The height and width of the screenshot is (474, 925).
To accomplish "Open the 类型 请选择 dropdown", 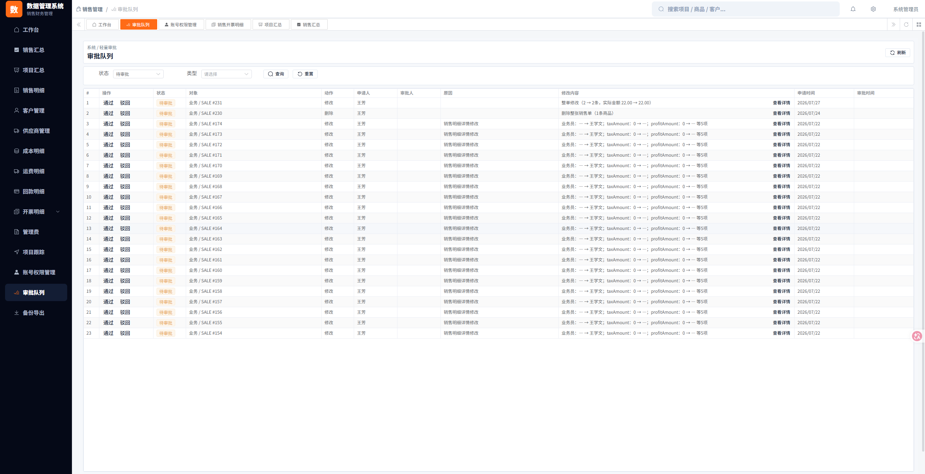I will coord(226,74).
